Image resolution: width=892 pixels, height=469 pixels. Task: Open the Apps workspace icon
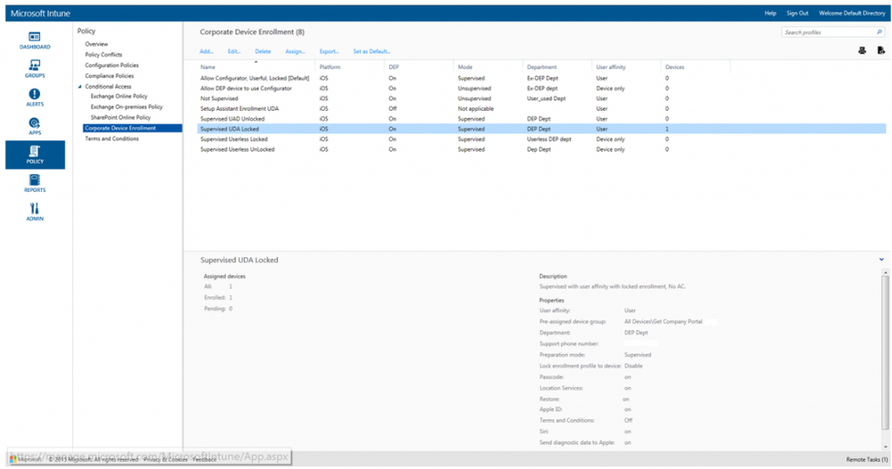pos(35,126)
